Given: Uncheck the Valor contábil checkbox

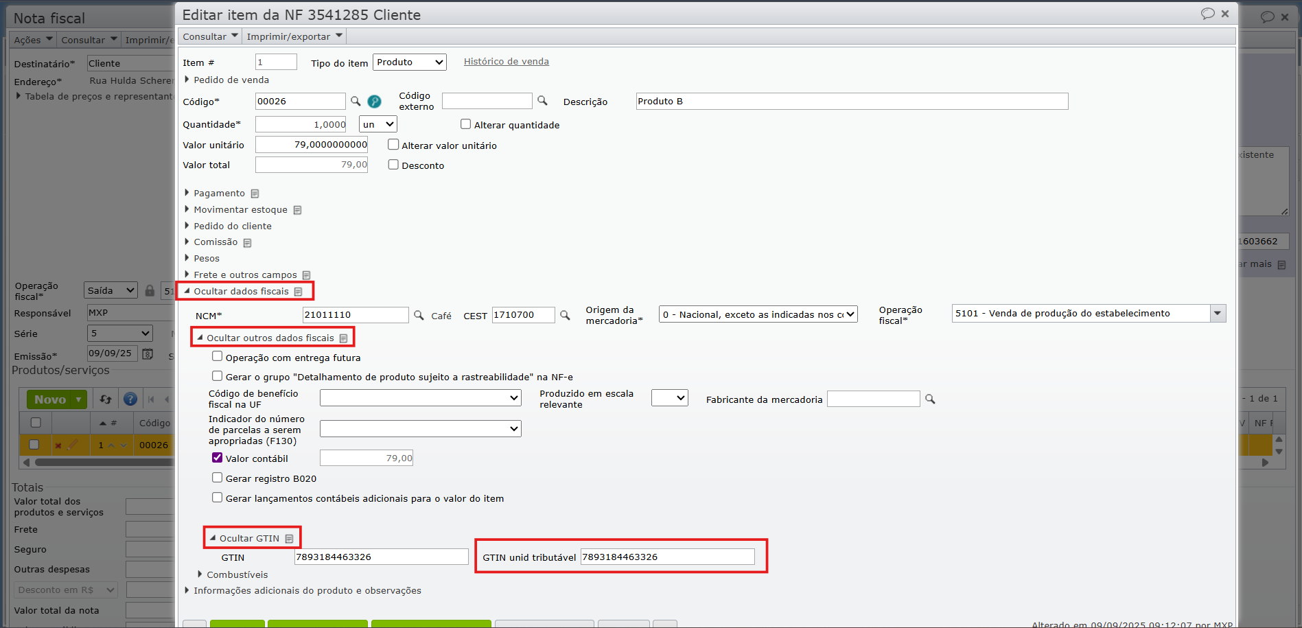Looking at the screenshot, I should click(217, 458).
